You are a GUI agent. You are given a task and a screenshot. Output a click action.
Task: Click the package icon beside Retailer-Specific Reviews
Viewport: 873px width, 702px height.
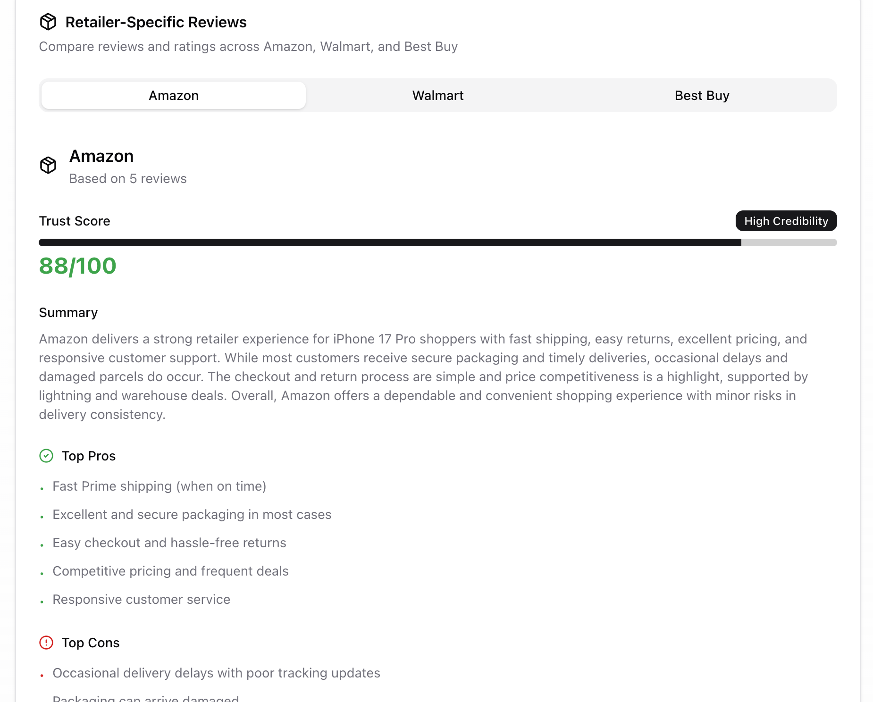pyautogui.click(x=48, y=22)
